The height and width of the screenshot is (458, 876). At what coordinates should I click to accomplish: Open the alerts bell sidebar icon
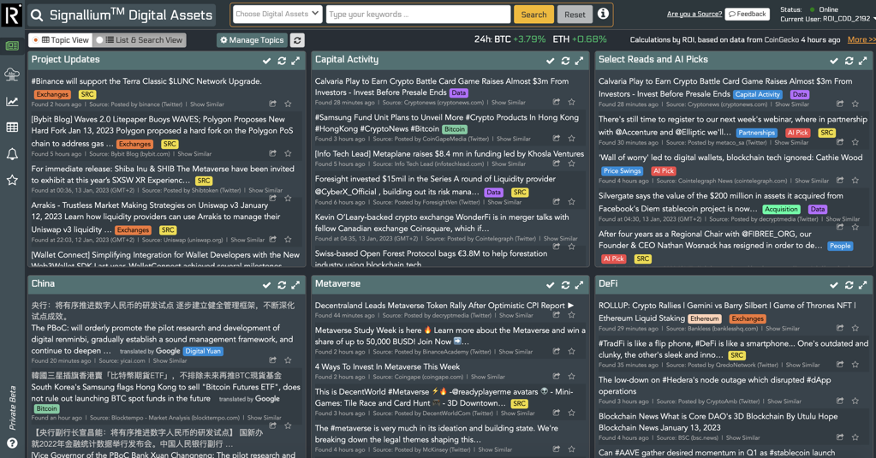12,153
